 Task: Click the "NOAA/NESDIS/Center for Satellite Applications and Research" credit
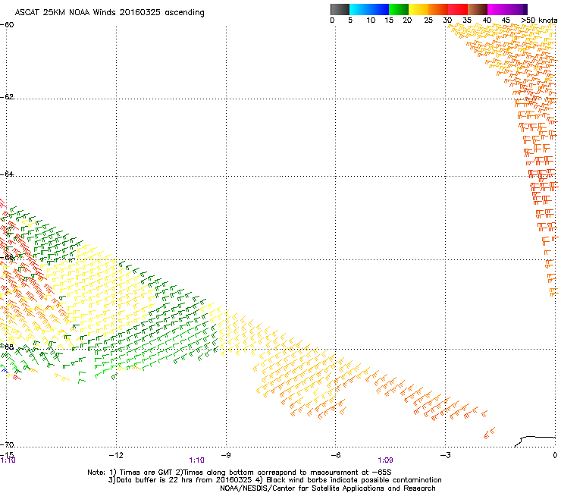point(328,488)
